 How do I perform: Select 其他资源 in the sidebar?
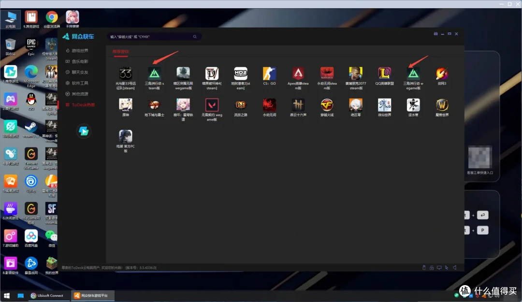pyautogui.click(x=77, y=94)
